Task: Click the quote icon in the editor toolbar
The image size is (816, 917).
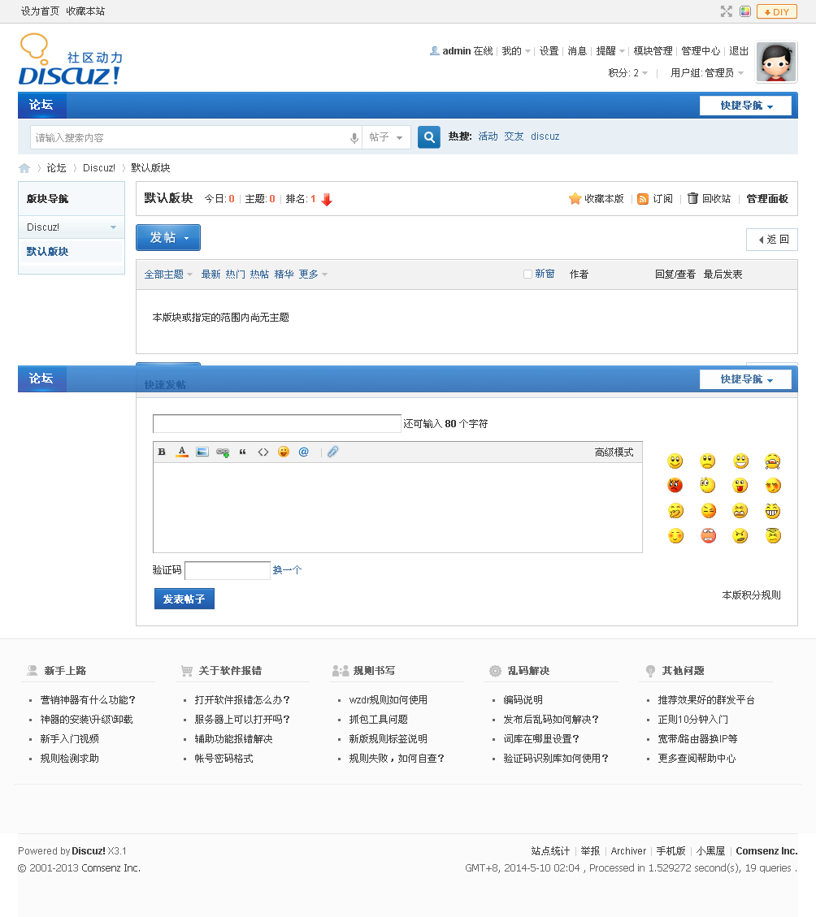Action: pos(242,452)
